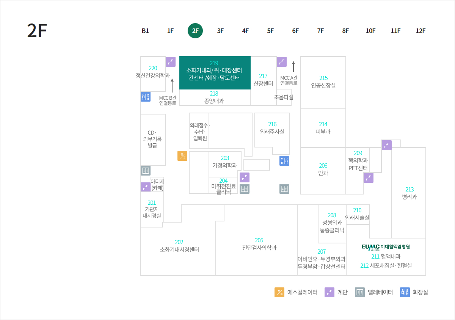Screen dimensions: 455x320
Task: Click room 202 소화기내시경센터
Action: click(179, 246)
